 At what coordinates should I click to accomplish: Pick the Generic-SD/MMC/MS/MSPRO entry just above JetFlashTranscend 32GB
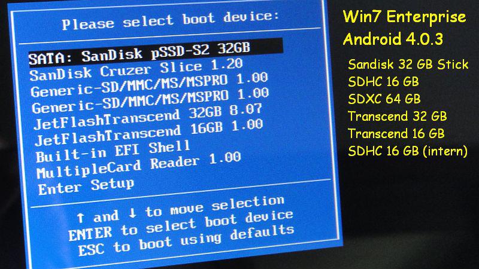150,100
